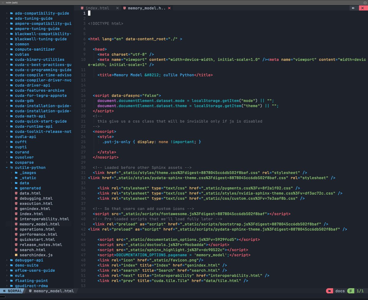Click HTML icon beside execution.html
This screenshot has height=300, width=368.
pos(16,203)
